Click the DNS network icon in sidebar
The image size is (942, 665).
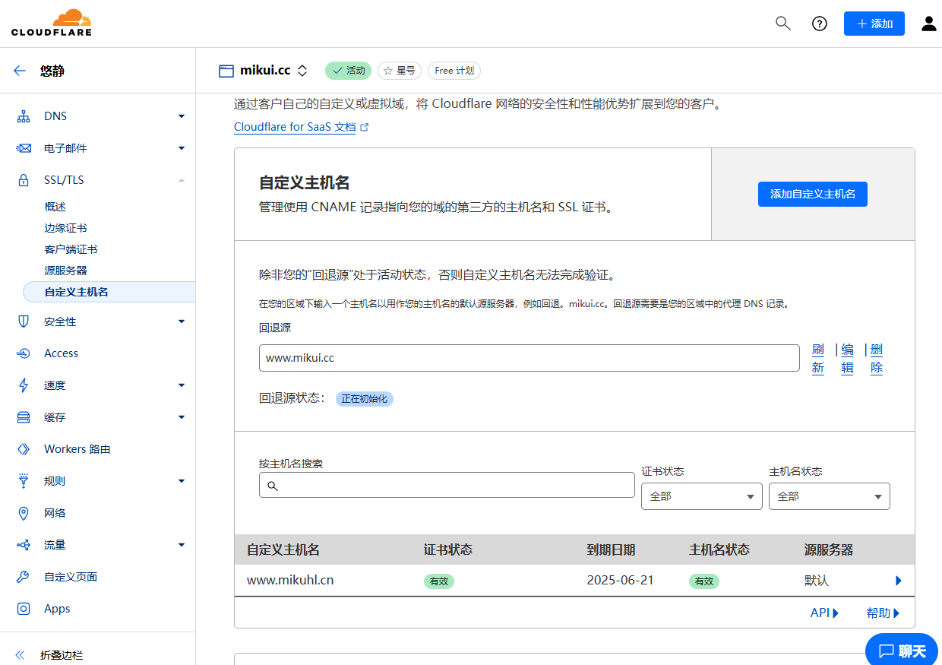click(24, 116)
